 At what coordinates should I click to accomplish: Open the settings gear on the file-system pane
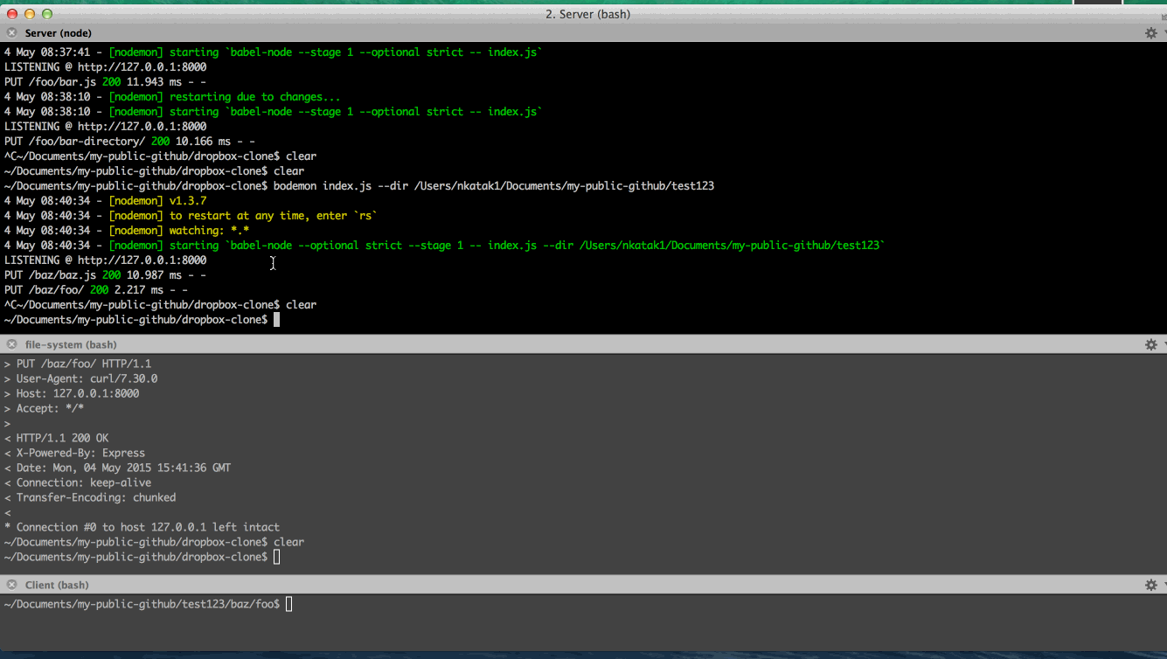coord(1150,344)
